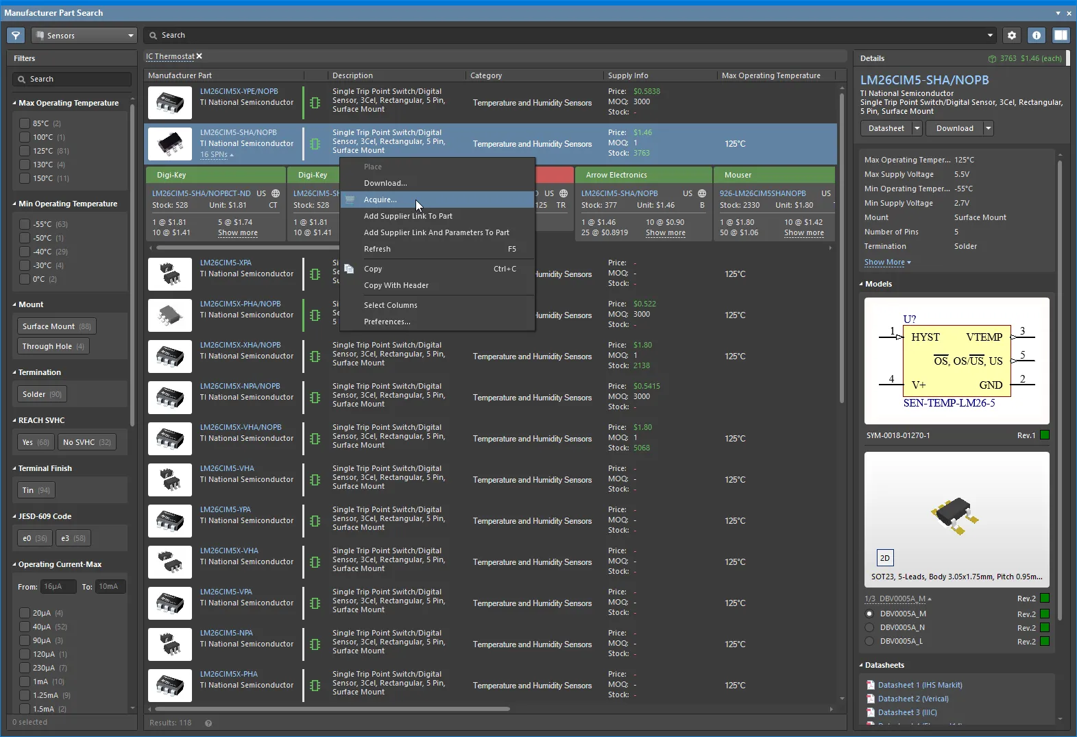Open Datasheet 1 (IHS Markit) PDF icon
Viewport: 1077px width, 737px height.
871,685
